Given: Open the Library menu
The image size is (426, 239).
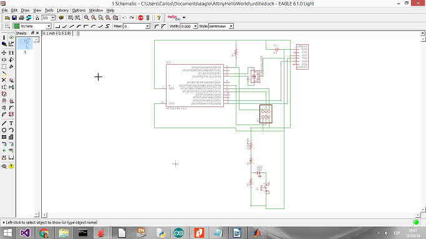Looking at the screenshot, I should tap(63, 11).
